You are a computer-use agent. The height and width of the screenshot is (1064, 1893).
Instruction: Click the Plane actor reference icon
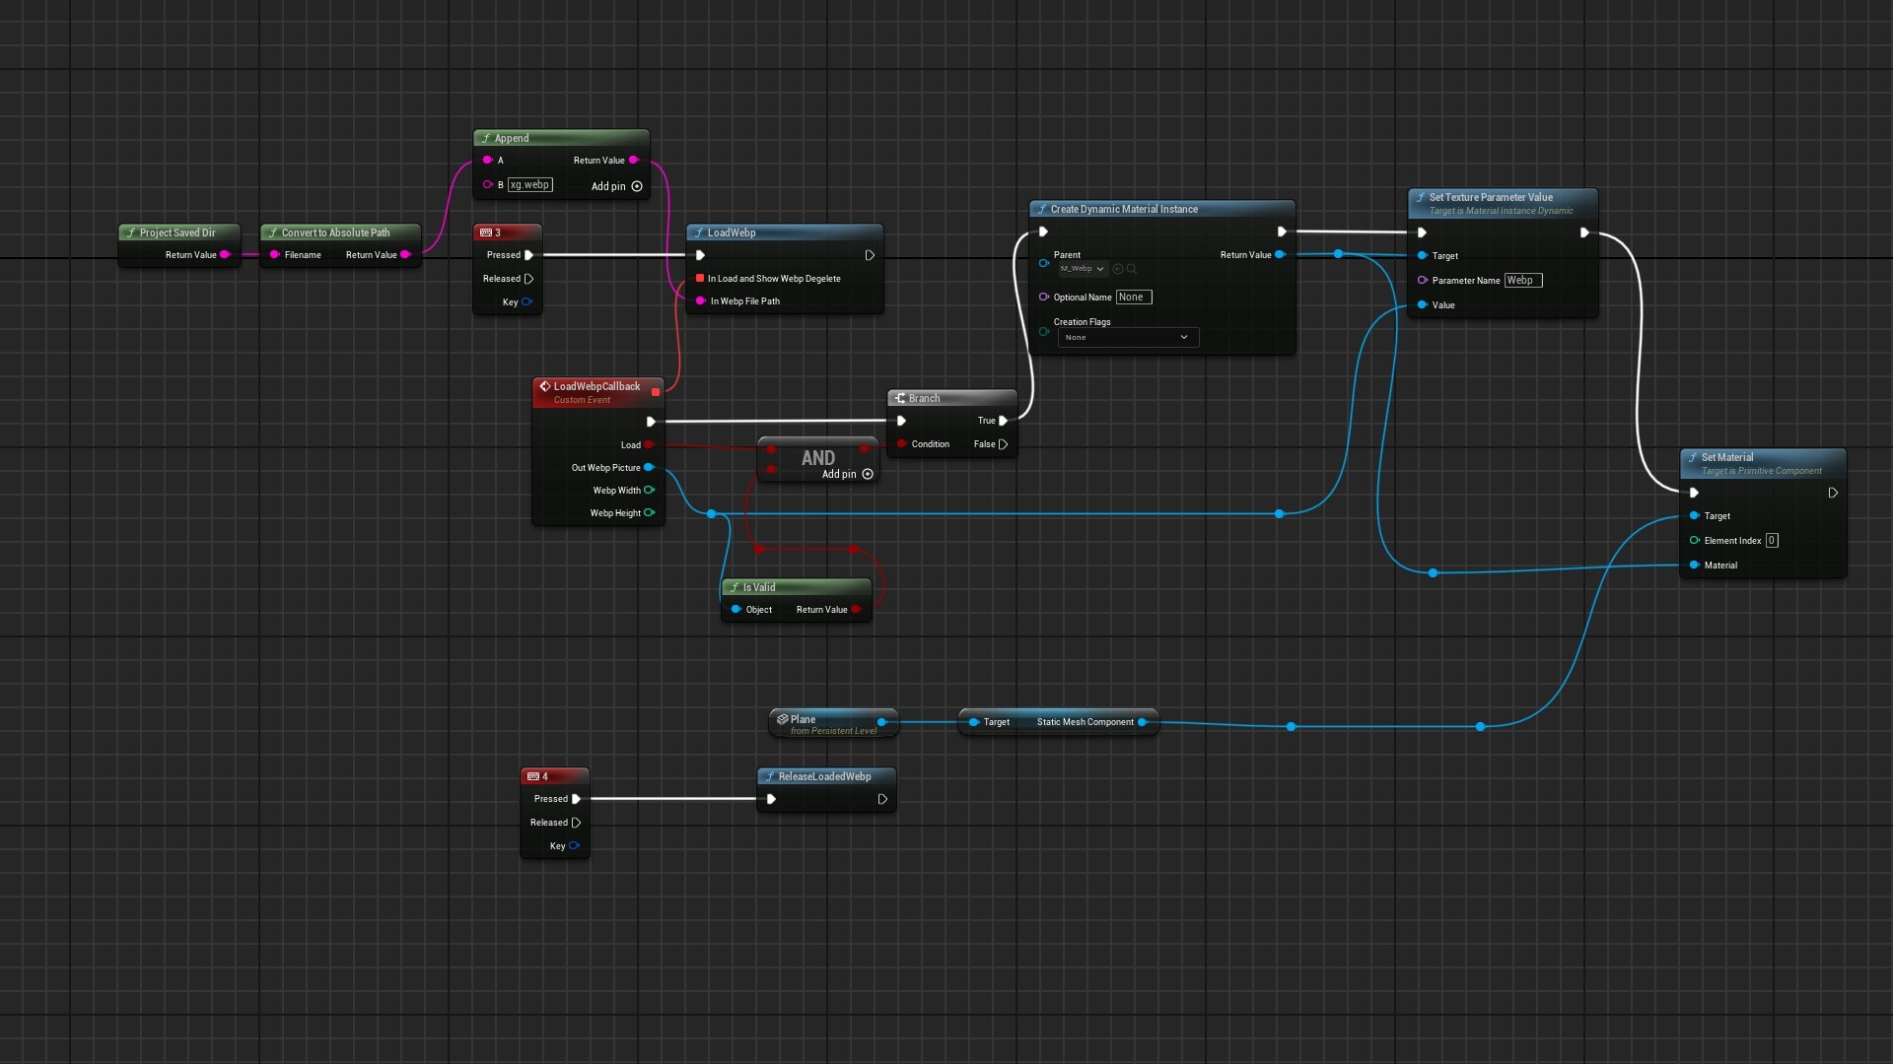(782, 719)
